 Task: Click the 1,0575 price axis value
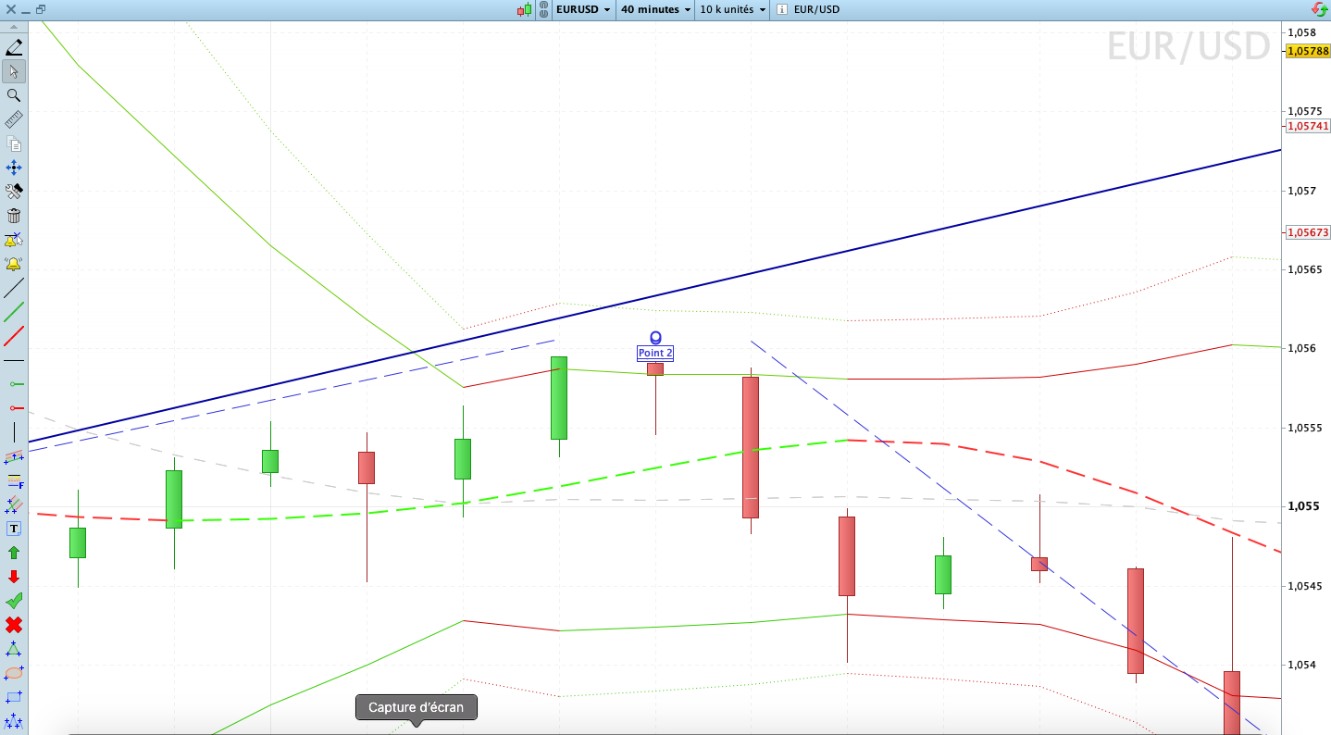point(1305,112)
